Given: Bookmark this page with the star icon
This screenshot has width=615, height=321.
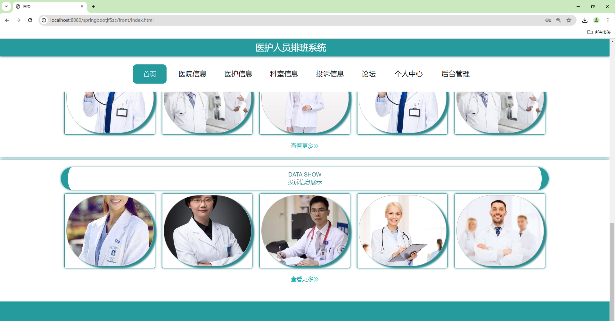Looking at the screenshot, I should pos(569,20).
